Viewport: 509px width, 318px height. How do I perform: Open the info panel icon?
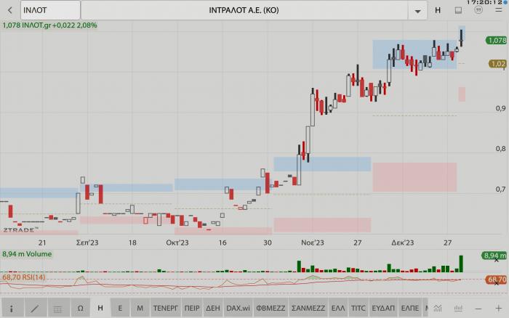[x=11, y=308]
